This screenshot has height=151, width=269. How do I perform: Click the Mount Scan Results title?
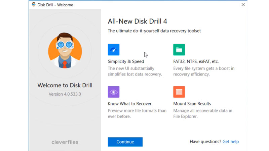tap(192, 104)
